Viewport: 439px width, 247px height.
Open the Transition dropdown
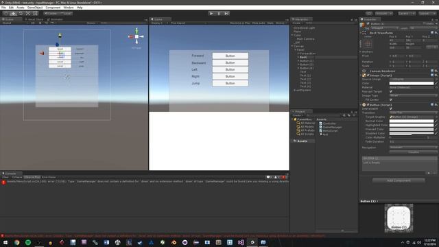(x=413, y=113)
